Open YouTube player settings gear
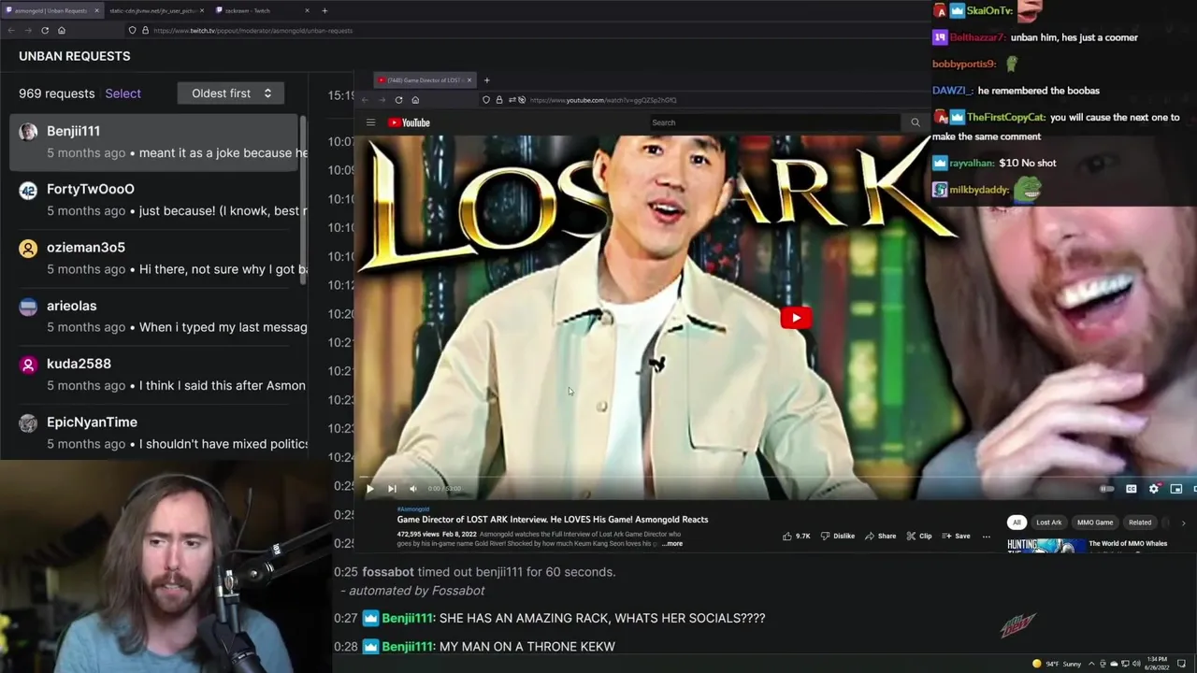Image resolution: width=1197 pixels, height=673 pixels. 1154,489
